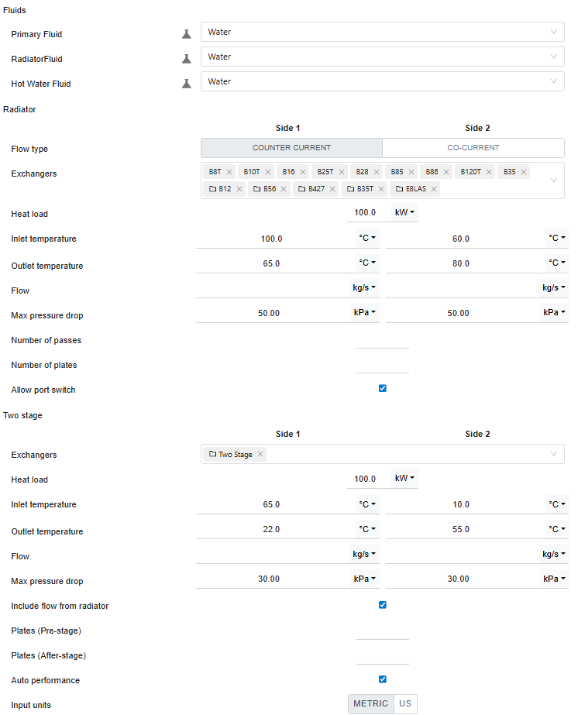578x715 pixels.
Task: Remove the Two Stage exchanger tag
Action: coord(260,455)
